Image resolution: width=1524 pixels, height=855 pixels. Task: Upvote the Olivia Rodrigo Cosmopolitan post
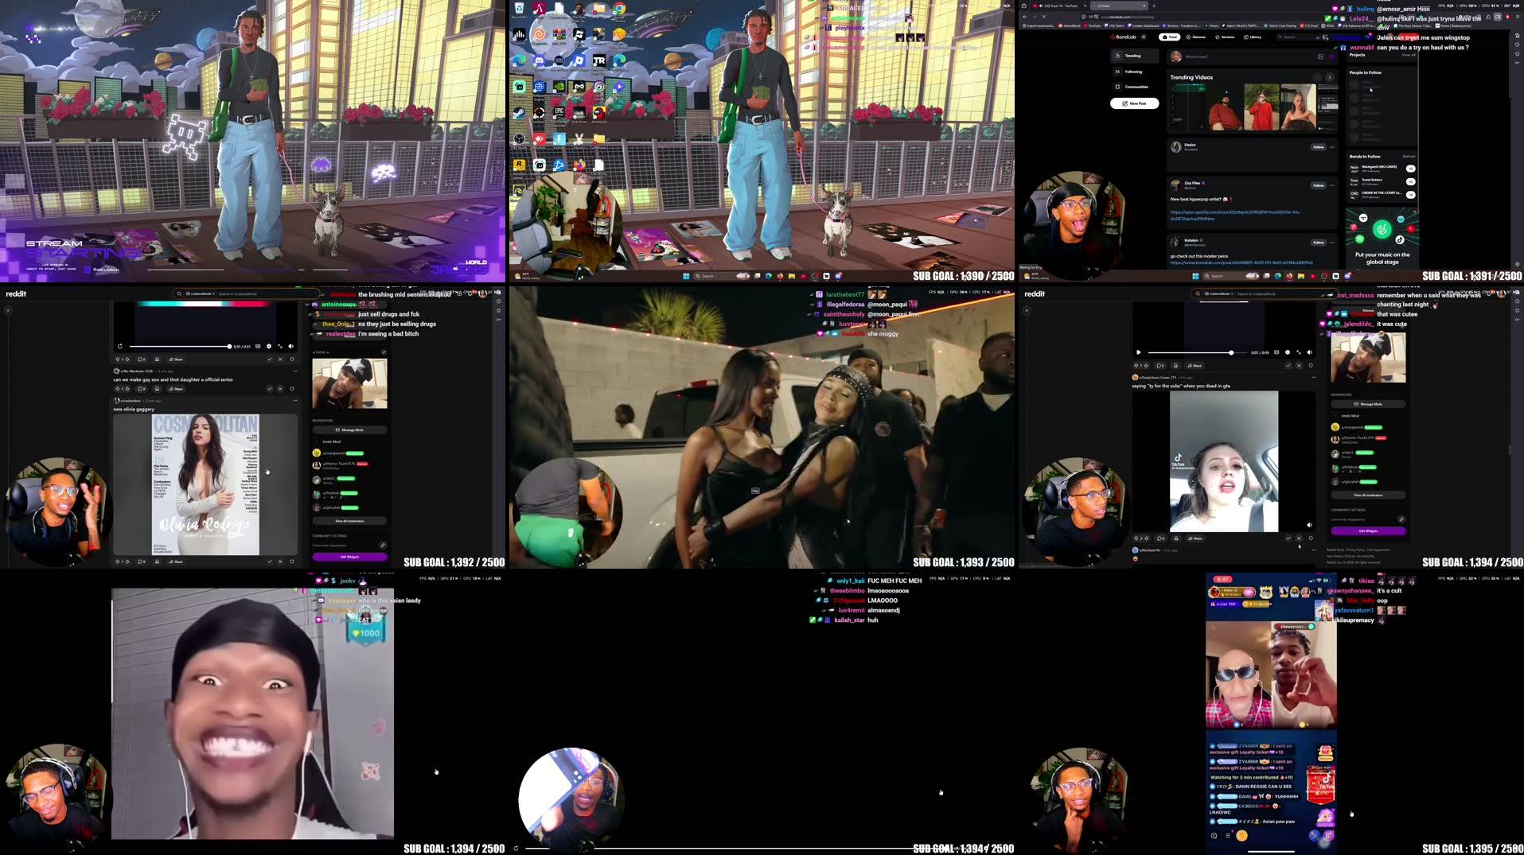click(118, 561)
